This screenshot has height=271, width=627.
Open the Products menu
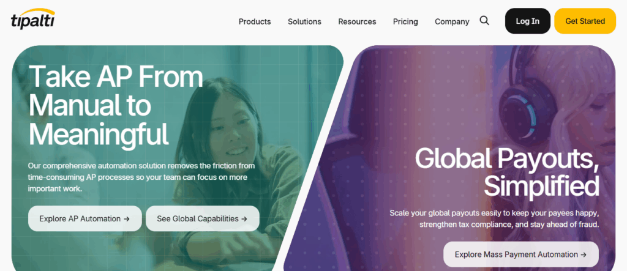point(255,21)
